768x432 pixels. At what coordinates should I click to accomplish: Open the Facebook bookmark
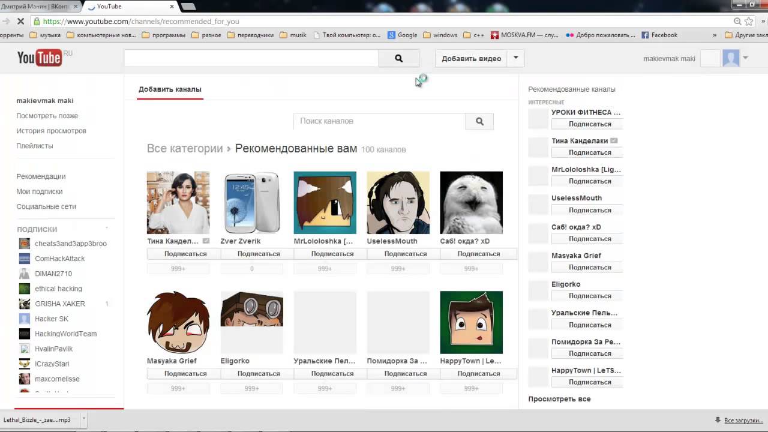pos(659,35)
